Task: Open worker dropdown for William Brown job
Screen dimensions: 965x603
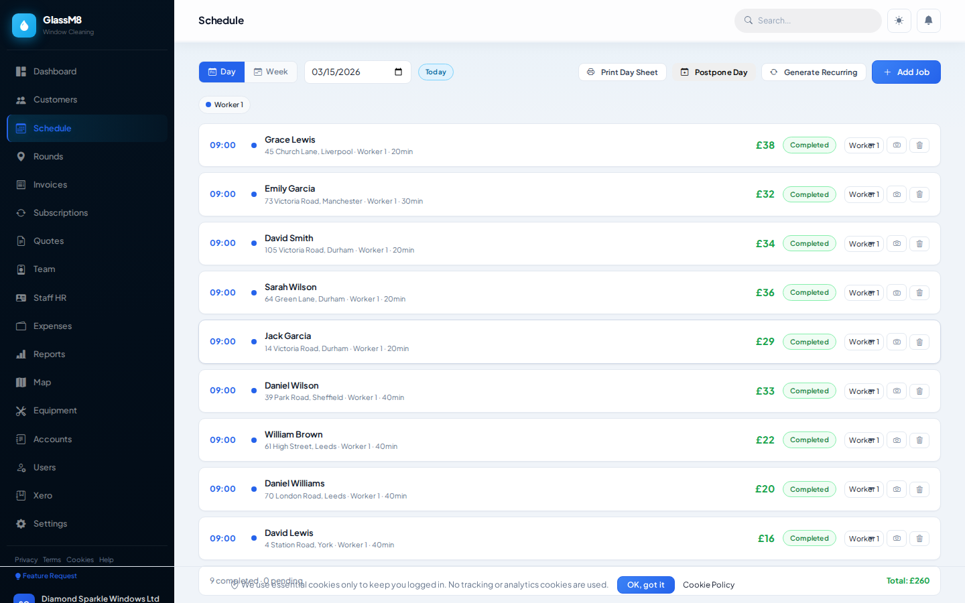Action: (x=864, y=440)
